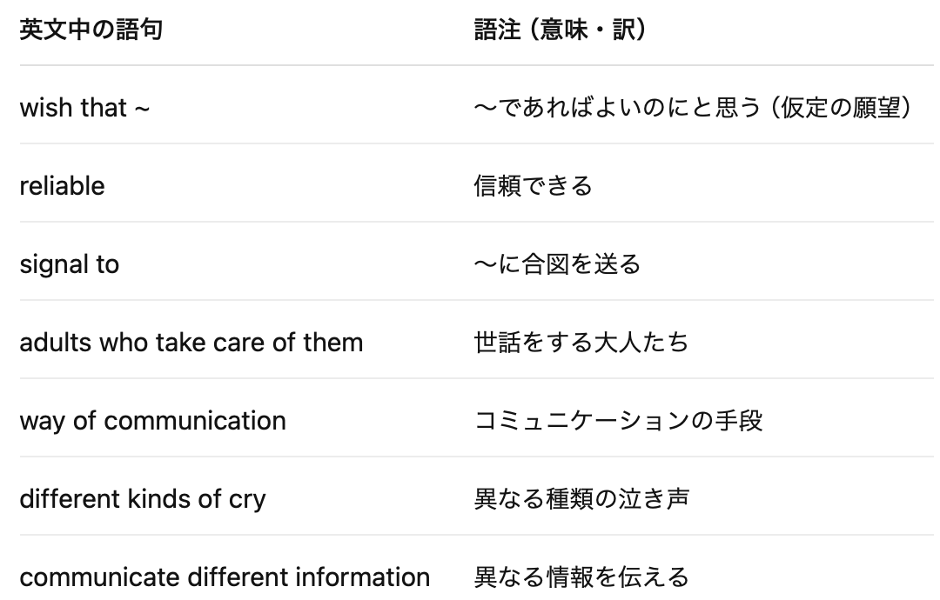
Task: Click the meaning 信頼できる
Action: pos(533,186)
